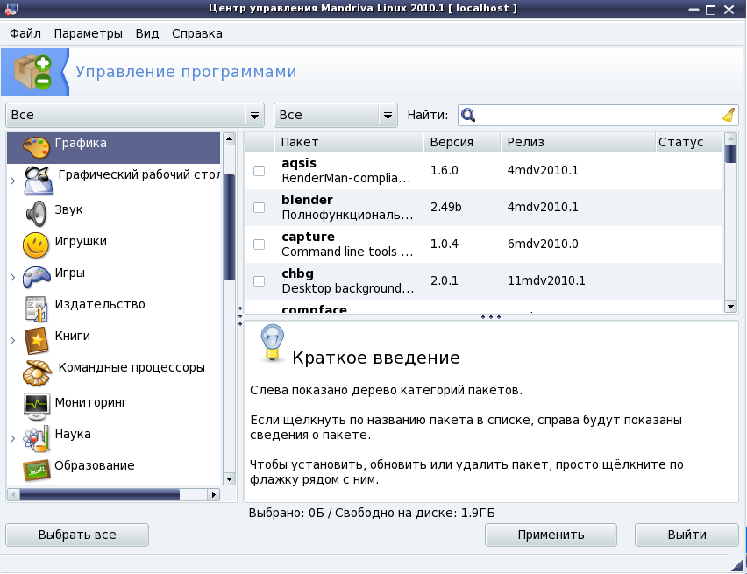Expand the Книги tree node
Viewport: 747px width, 574px height.
13,340
